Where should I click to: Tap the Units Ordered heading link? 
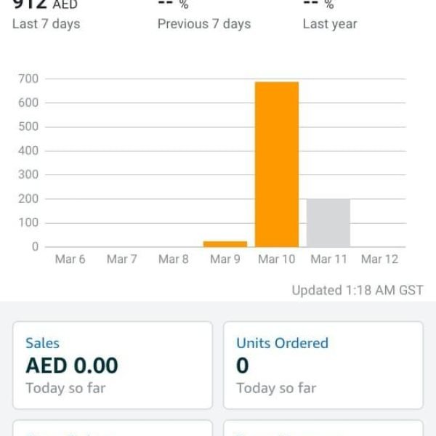(x=282, y=343)
